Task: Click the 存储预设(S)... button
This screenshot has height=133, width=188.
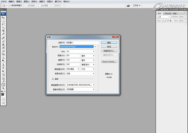Action: (x=109, y=51)
